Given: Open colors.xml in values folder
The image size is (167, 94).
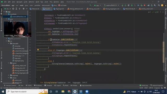Looking at the screenshot, I should 18,80.
